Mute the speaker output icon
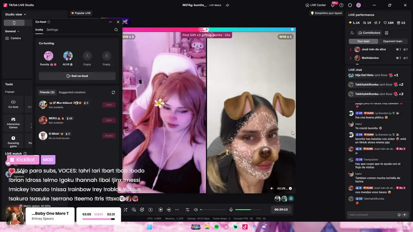 196,210
